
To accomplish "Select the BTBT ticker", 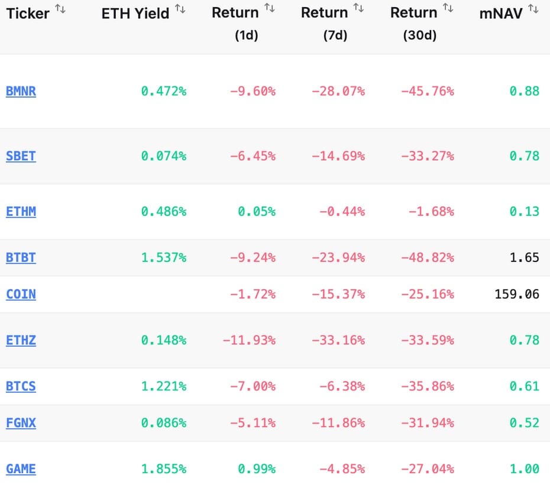I will (20, 257).
